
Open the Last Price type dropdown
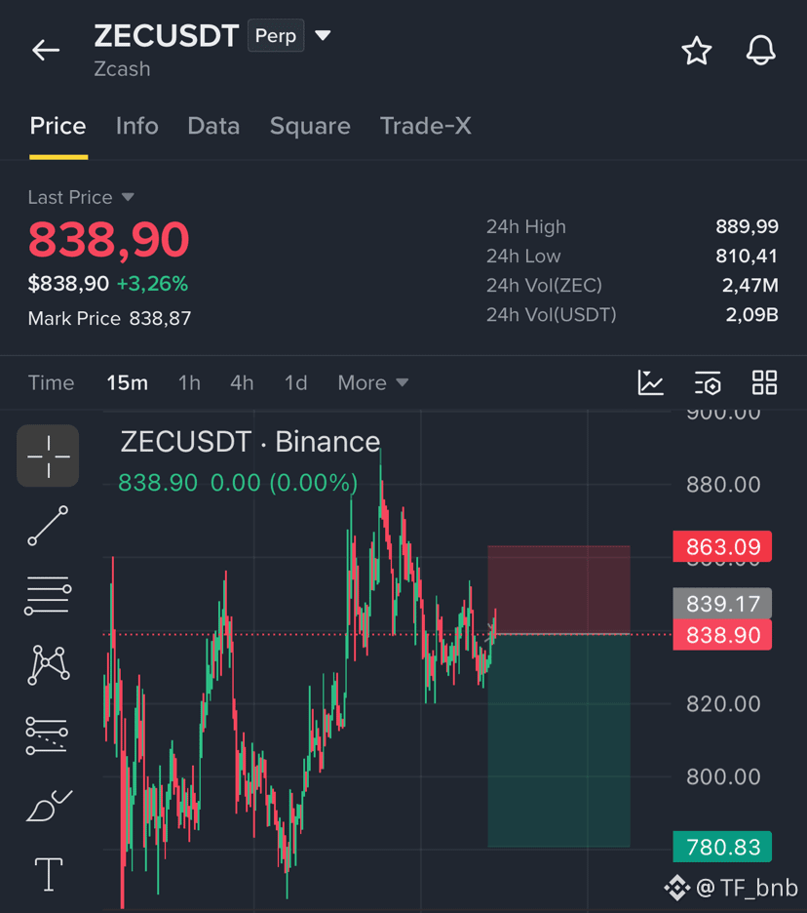(x=128, y=197)
